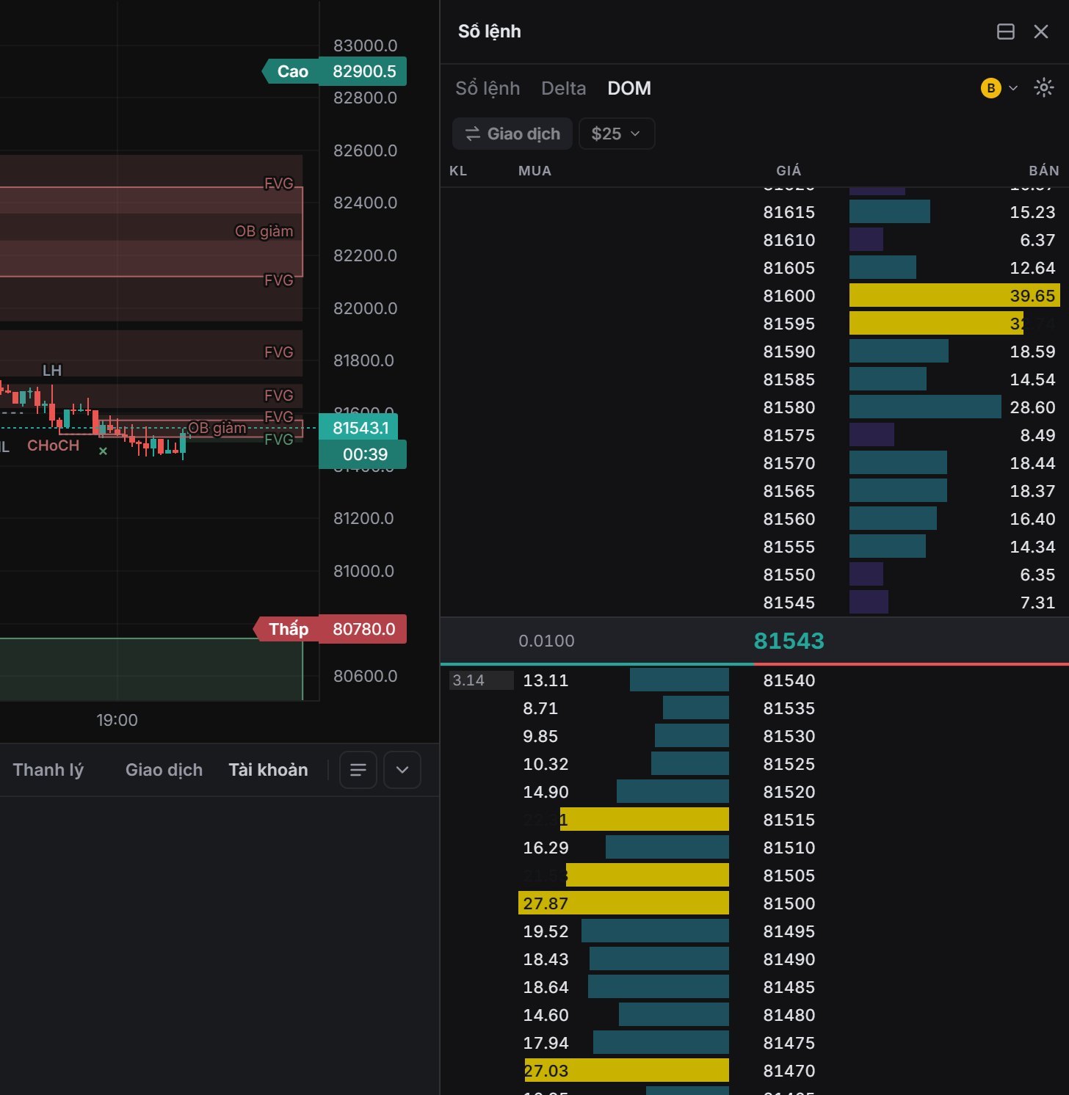Select ask price row 81545

755,603
